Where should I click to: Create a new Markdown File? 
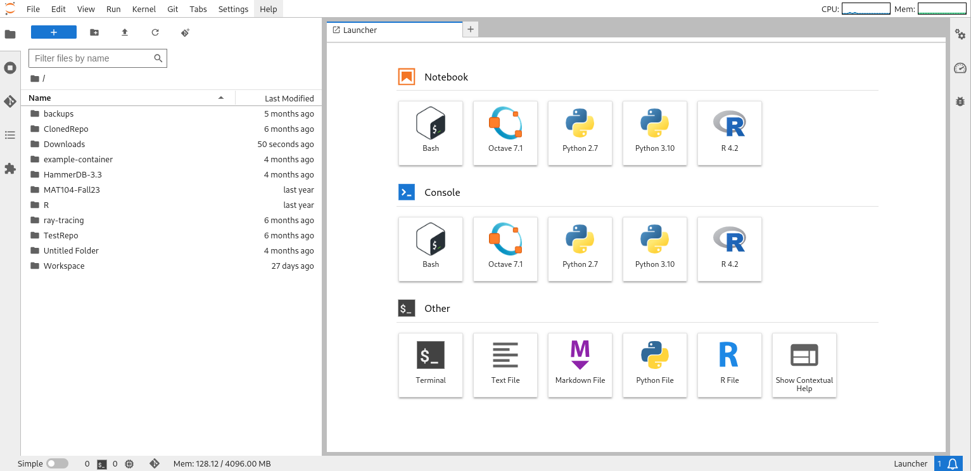[x=580, y=365]
